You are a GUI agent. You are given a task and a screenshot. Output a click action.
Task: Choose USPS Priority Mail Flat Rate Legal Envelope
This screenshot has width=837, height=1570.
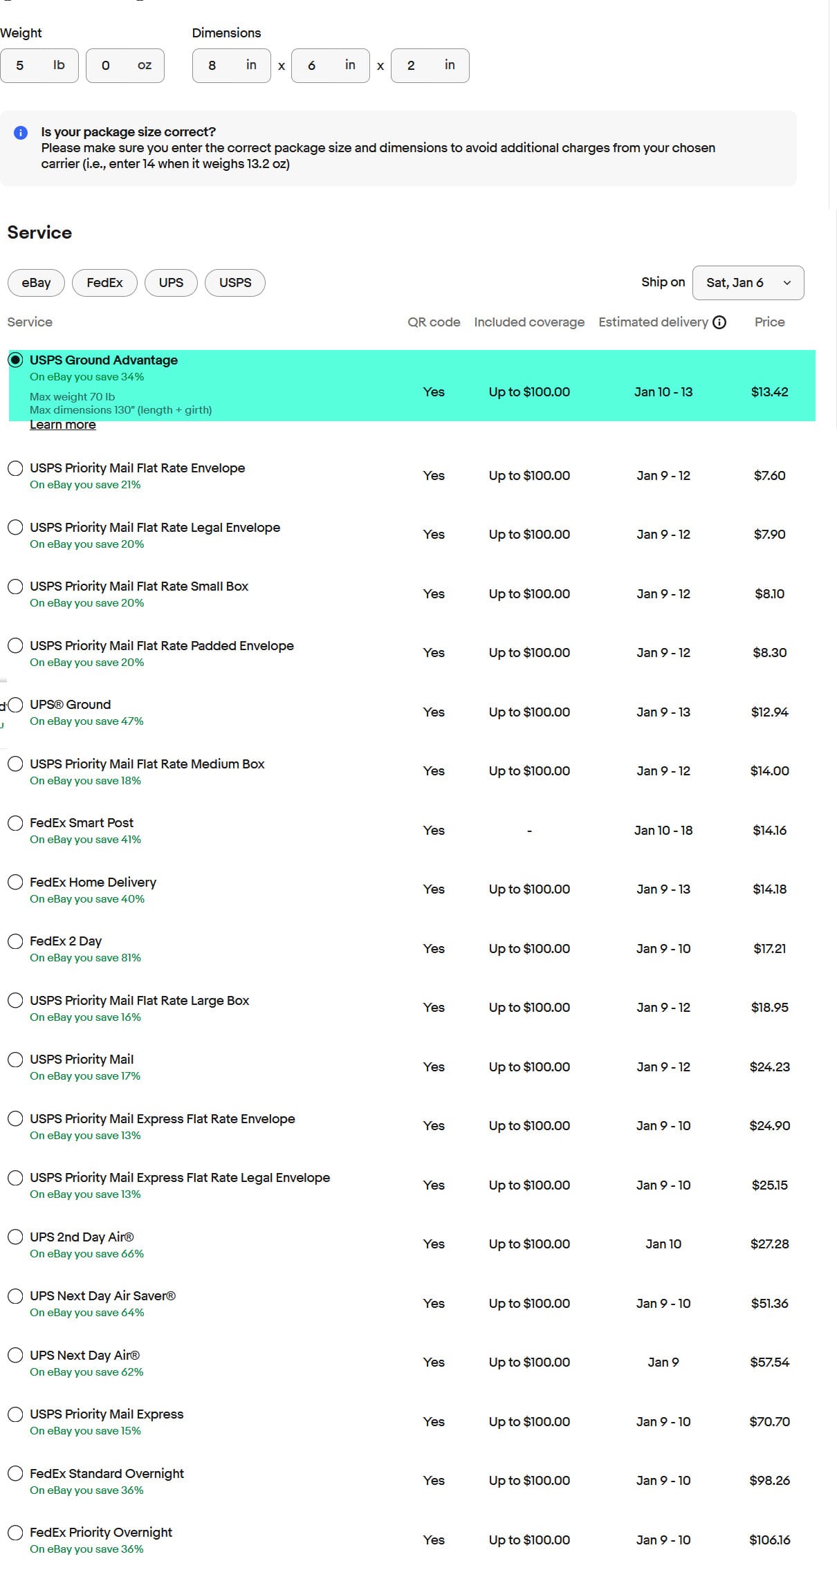pos(15,527)
